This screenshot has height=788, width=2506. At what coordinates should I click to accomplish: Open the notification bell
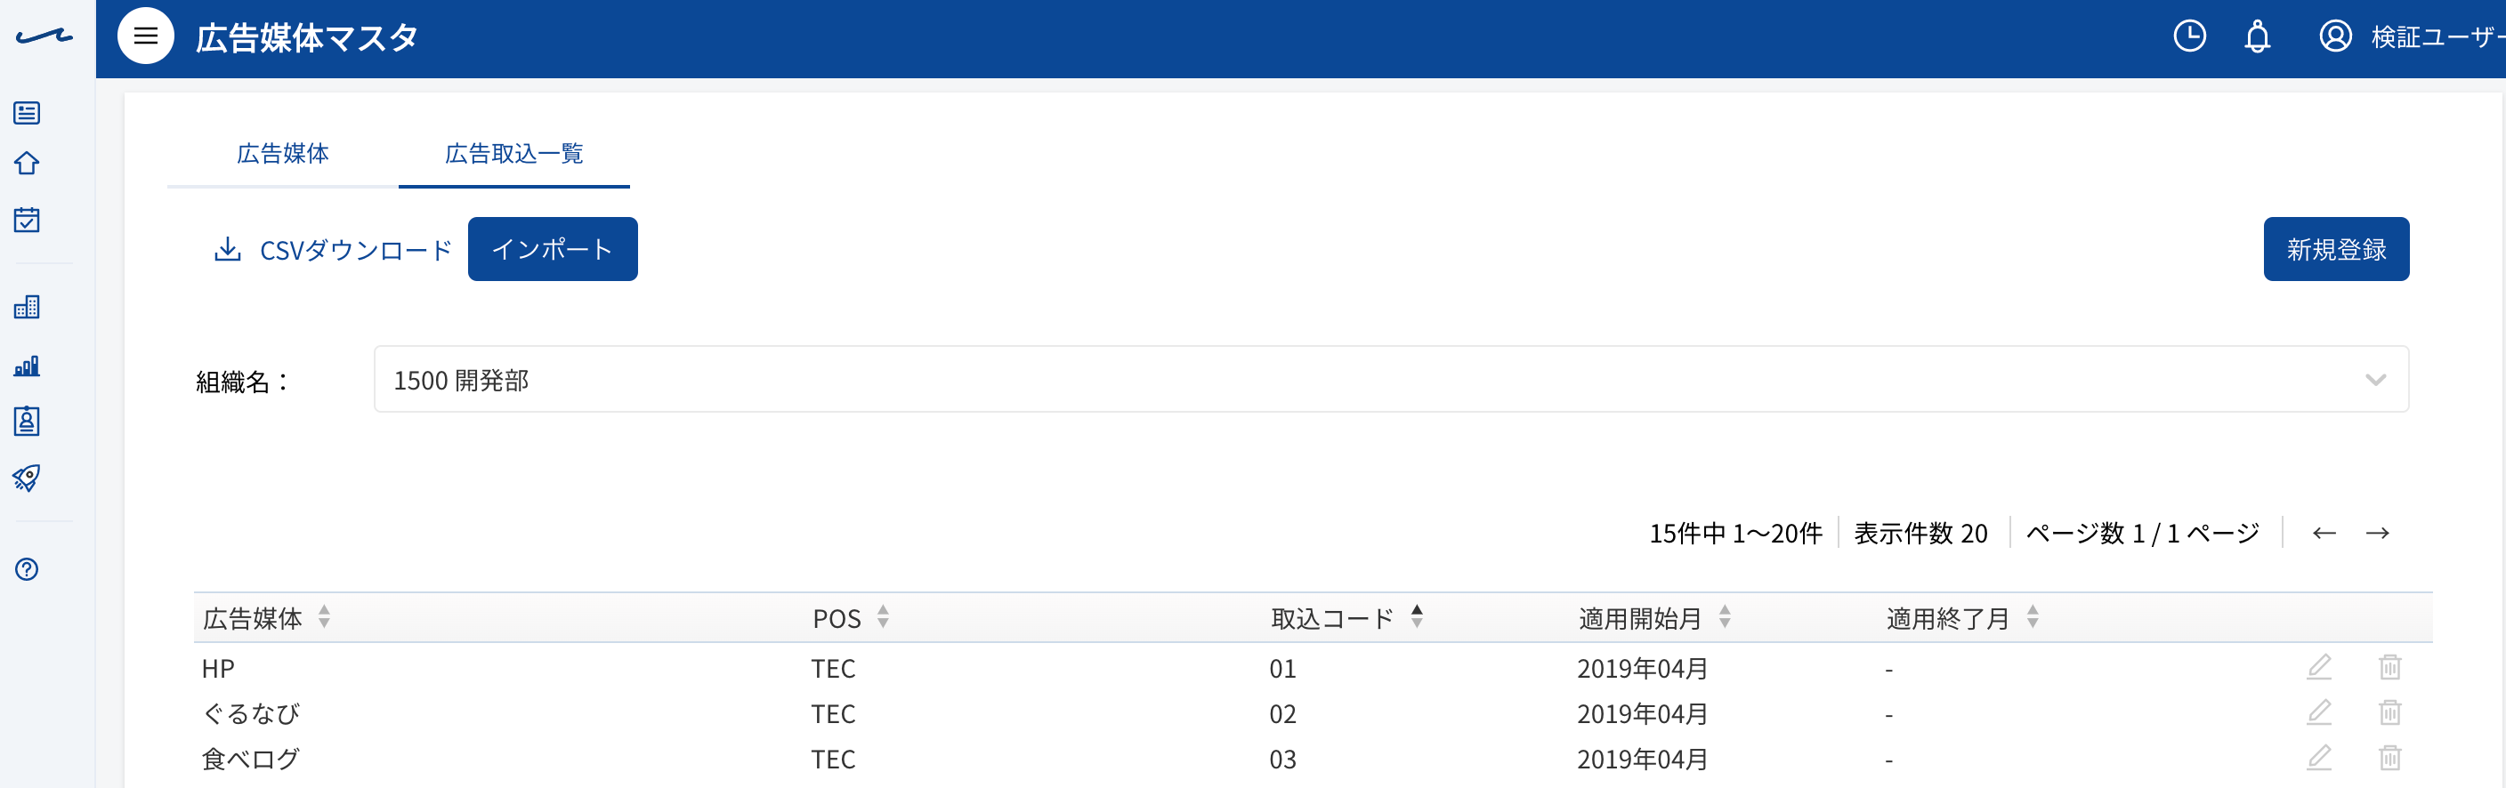[2257, 37]
